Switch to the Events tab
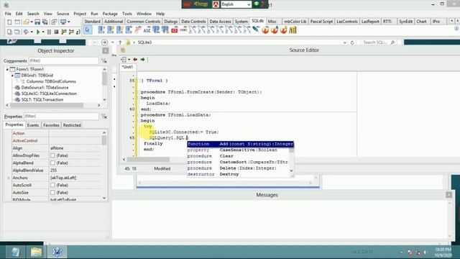 [33, 125]
